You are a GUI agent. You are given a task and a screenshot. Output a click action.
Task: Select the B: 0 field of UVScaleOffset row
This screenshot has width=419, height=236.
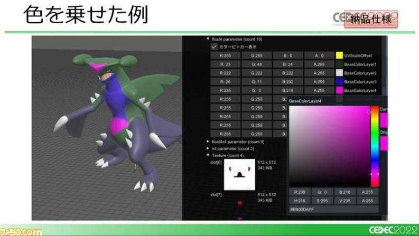coord(288,55)
